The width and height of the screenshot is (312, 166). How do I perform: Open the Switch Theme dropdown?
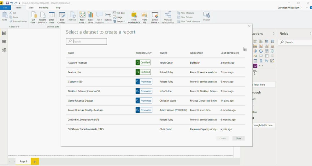tap(155, 18)
